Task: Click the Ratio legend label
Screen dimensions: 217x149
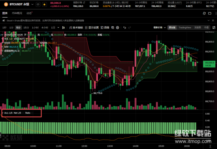Action: (x=28, y=113)
